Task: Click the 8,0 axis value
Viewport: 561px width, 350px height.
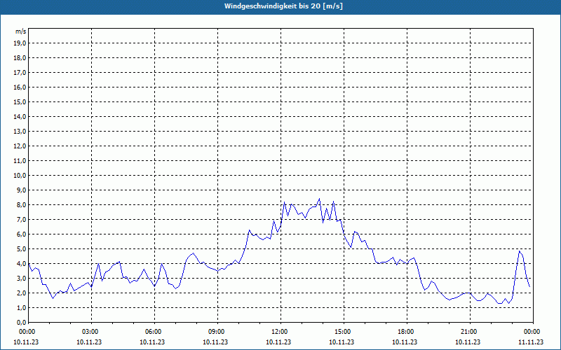Action: click(x=21, y=205)
